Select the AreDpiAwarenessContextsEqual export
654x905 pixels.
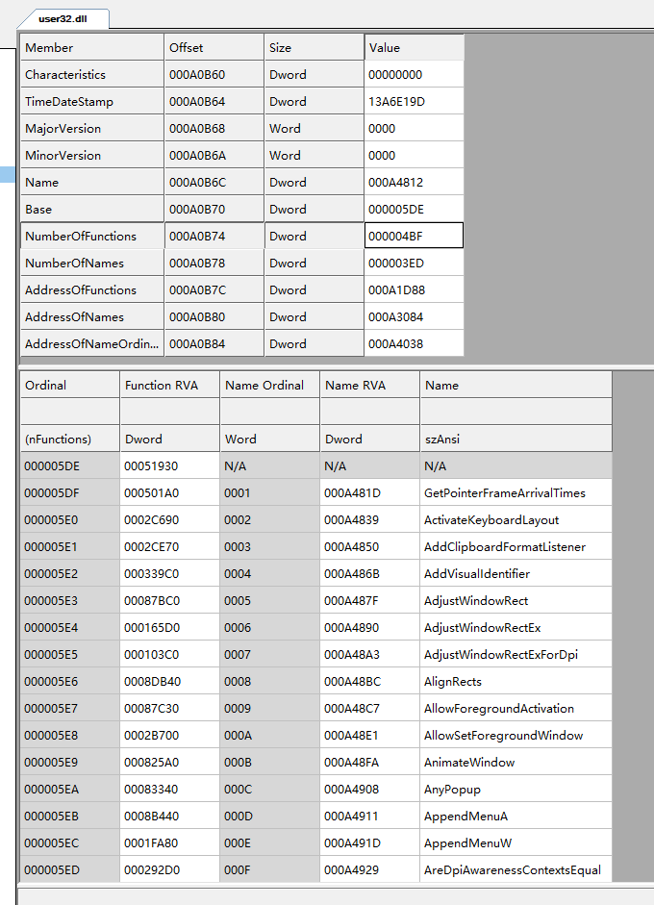click(x=516, y=869)
